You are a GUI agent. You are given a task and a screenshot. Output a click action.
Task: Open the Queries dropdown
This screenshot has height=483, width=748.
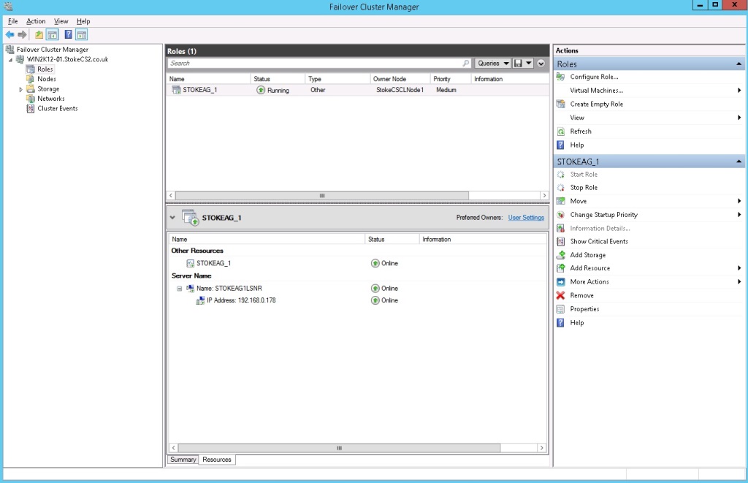[493, 64]
